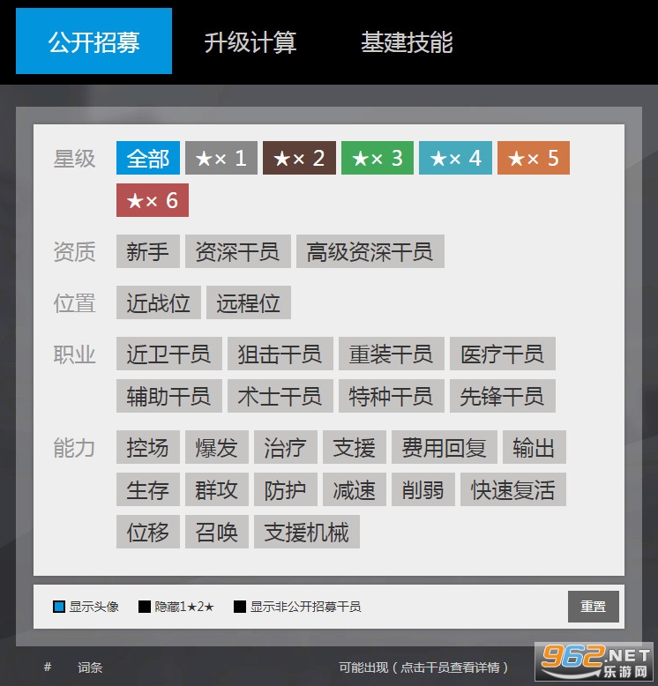Choose the 远程位 position tag

coord(248,303)
